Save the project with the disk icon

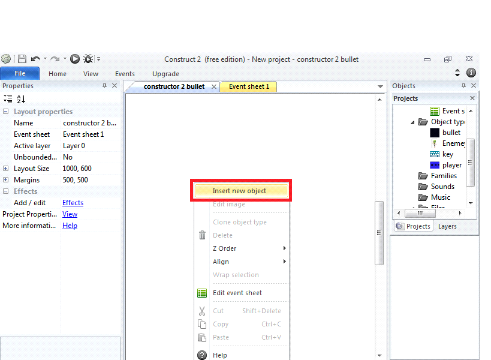[22, 59]
